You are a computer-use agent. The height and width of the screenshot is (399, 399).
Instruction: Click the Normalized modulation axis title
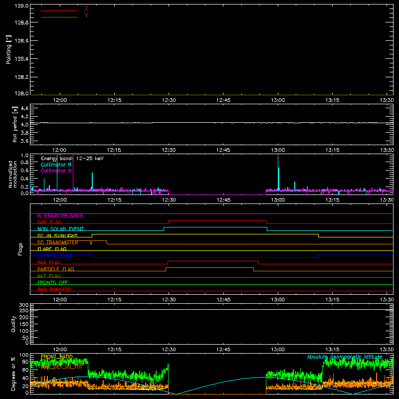(12, 174)
